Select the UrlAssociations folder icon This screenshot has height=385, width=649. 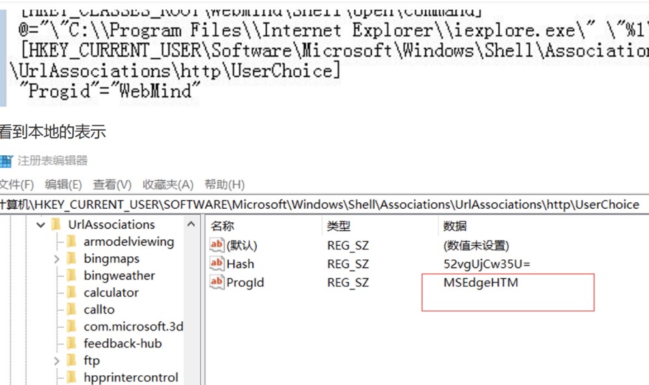pyautogui.click(x=56, y=225)
